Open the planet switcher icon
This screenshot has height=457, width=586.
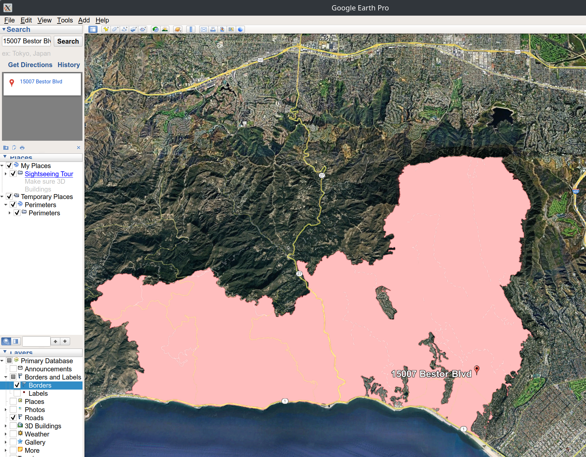178,29
